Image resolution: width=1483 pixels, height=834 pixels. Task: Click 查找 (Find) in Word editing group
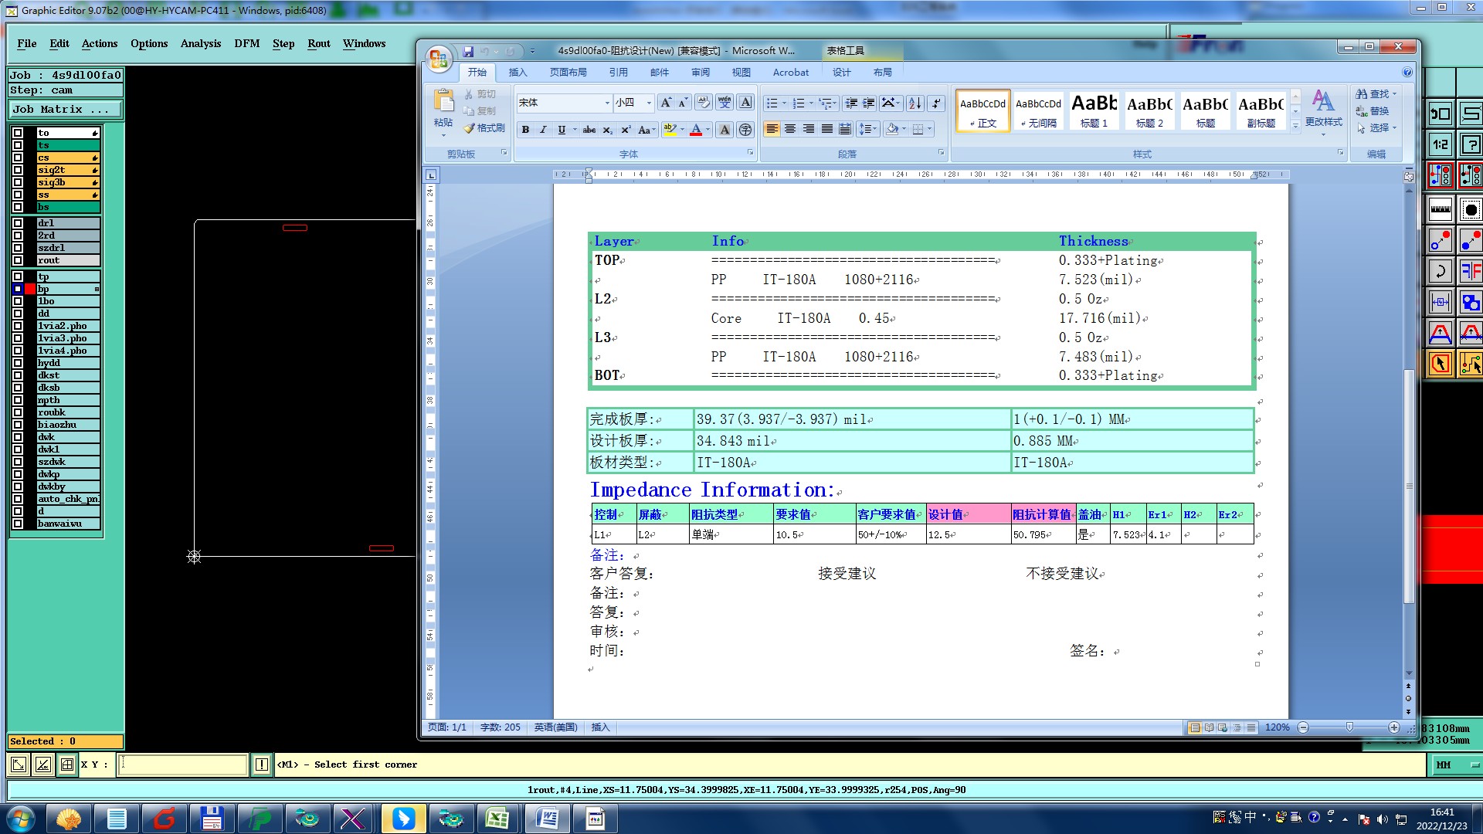click(x=1376, y=94)
